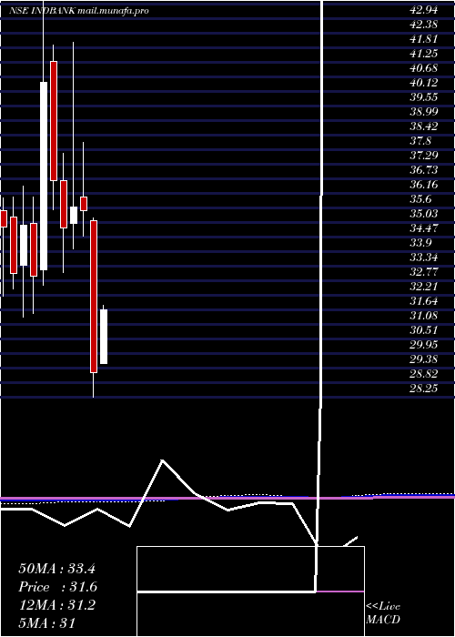Click the 50MA : 33.4 legend value
Viewport: 455px width, 637px height.
(x=56, y=569)
